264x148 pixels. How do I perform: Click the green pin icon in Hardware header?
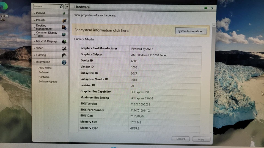coord(205,8)
